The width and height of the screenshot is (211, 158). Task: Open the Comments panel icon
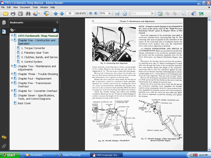(4, 137)
